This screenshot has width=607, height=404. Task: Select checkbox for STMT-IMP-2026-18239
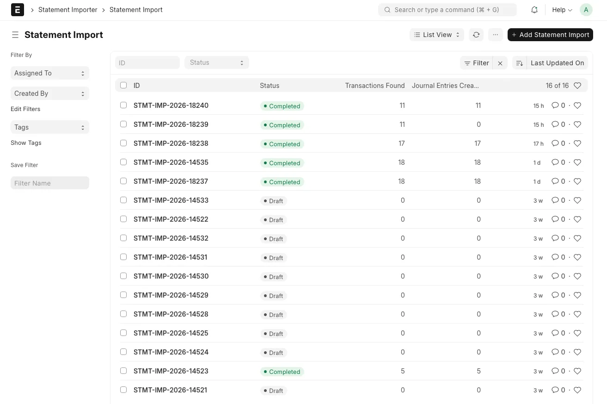(123, 124)
